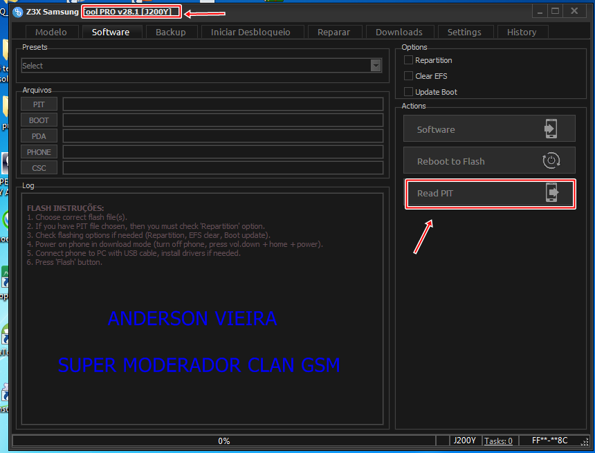Screen dimensions: 595x453
Task: Open the Presets Select combo box
Action: [x=201, y=66]
